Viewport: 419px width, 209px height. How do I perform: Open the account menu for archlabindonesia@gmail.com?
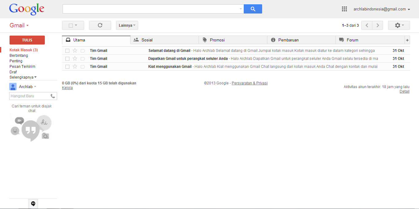click(x=382, y=9)
